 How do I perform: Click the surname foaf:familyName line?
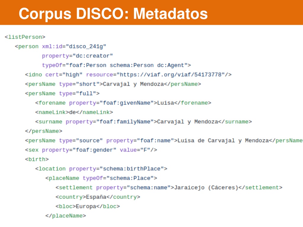click(144, 122)
